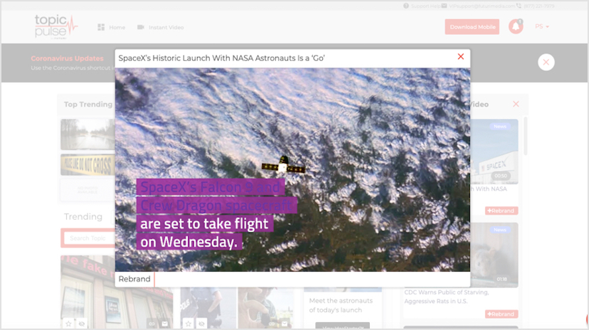The image size is (589, 330).
Task: Click the Instant Video camera icon
Action: coord(140,27)
